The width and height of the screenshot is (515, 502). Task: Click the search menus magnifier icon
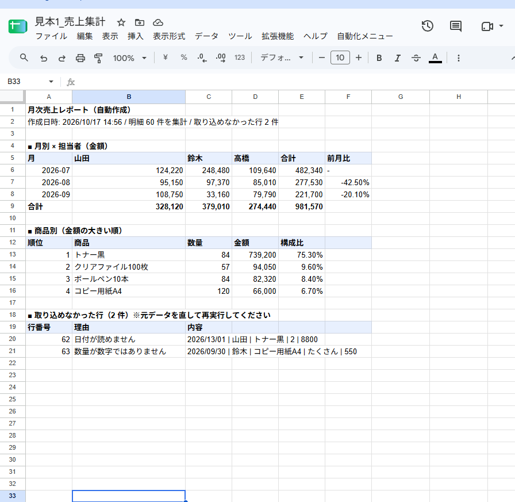pos(24,58)
